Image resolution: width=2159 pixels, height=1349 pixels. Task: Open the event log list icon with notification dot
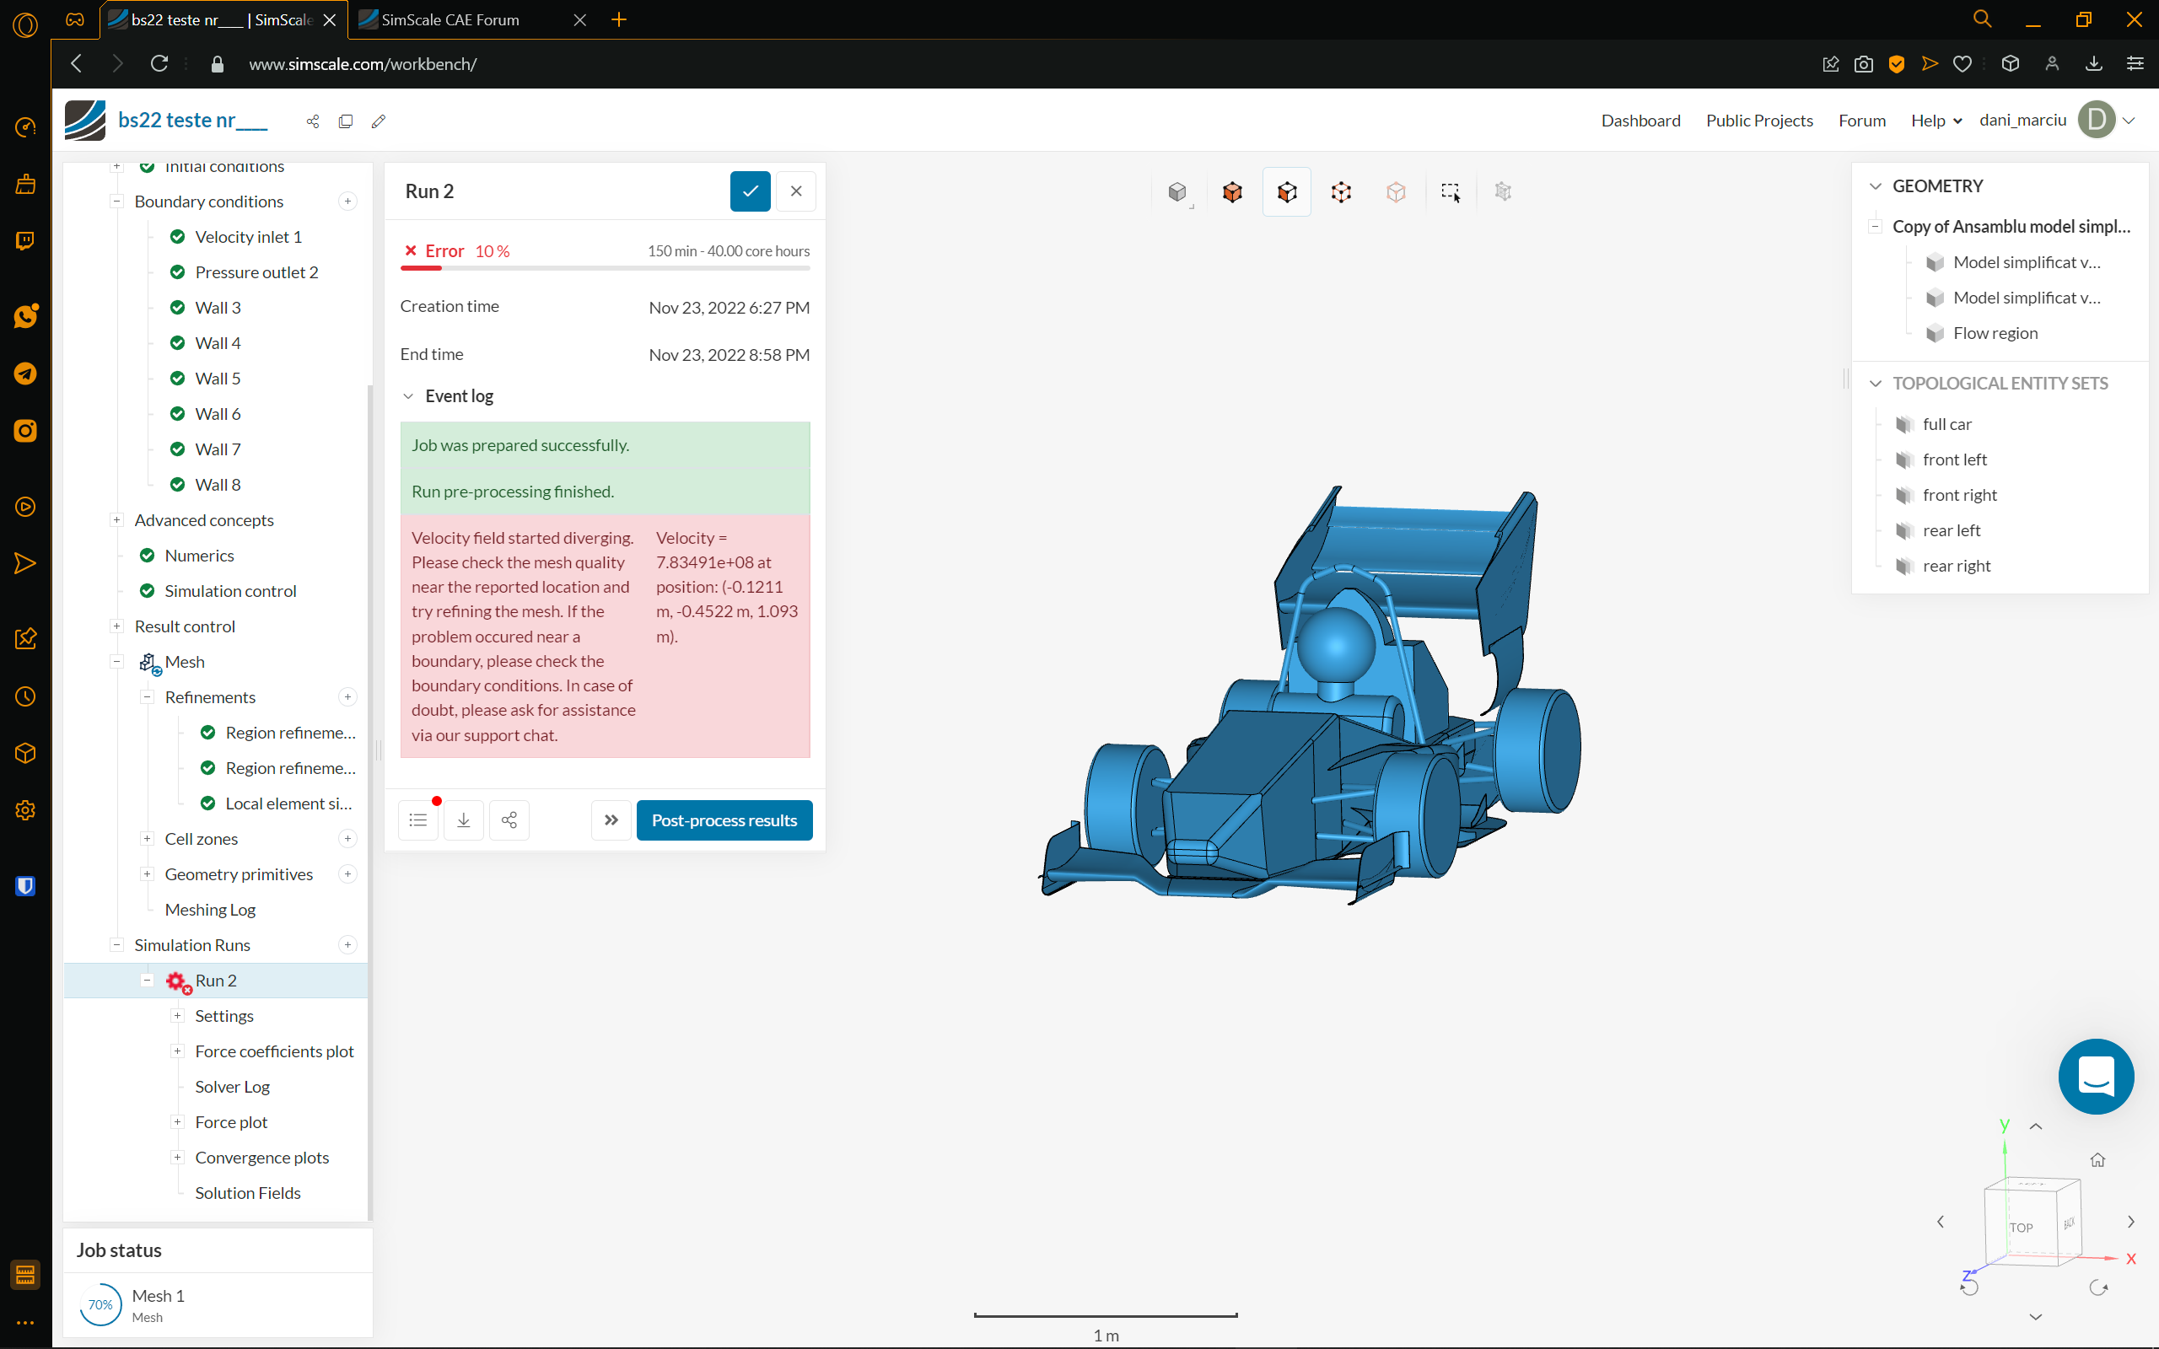click(x=417, y=819)
